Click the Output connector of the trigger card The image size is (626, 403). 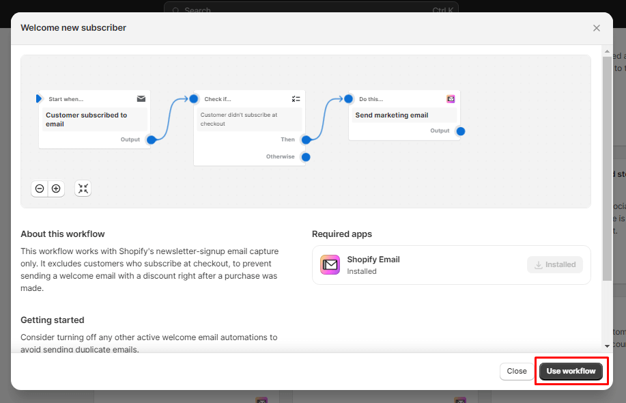(x=152, y=139)
